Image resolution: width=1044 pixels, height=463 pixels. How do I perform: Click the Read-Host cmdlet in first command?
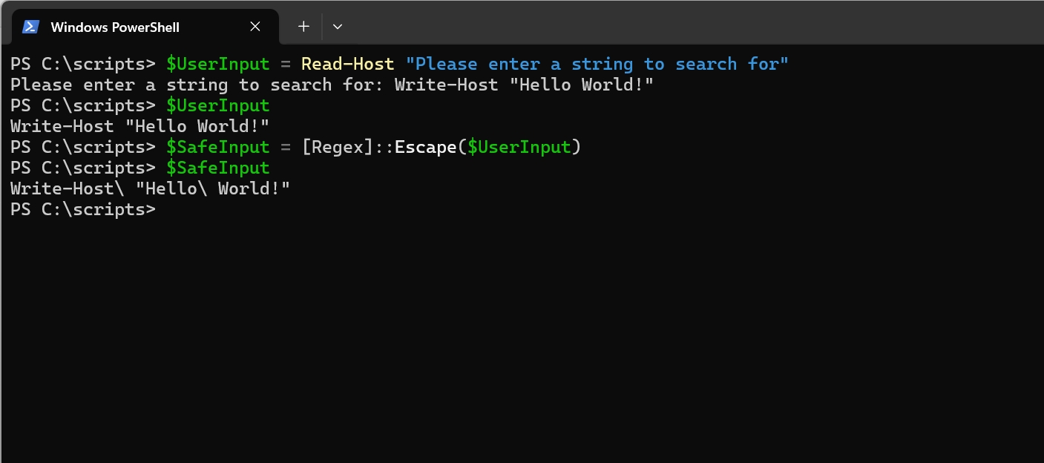[347, 64]
